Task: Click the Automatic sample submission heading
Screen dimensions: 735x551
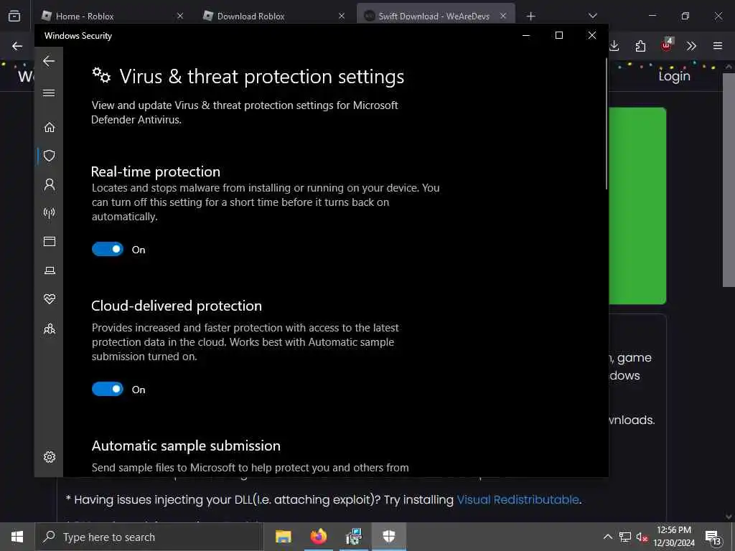Action: pyautogui.click(x=186, y=446)
